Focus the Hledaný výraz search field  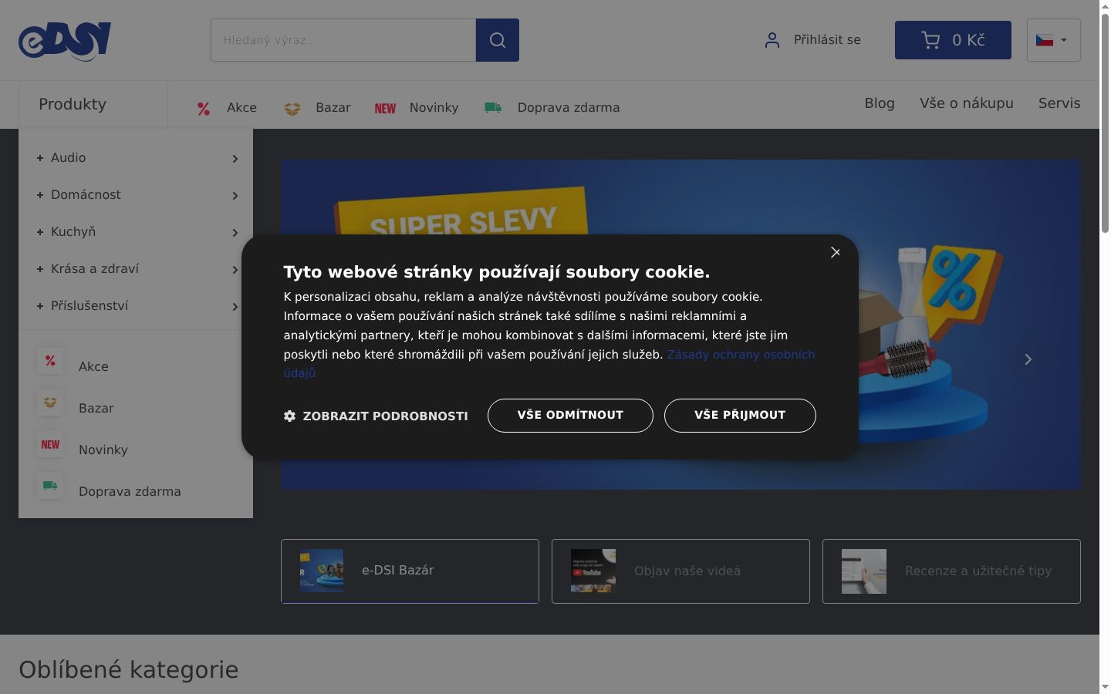point(343,40)
